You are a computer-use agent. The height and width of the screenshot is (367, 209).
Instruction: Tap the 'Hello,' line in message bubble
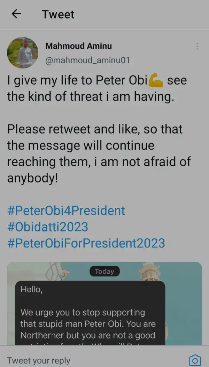31,290
